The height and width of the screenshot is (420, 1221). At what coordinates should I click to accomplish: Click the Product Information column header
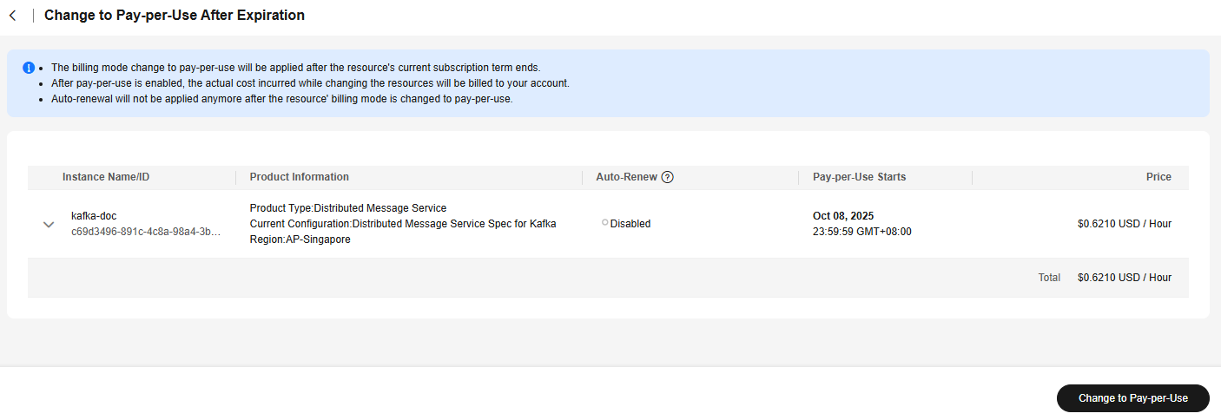(300, 177)
